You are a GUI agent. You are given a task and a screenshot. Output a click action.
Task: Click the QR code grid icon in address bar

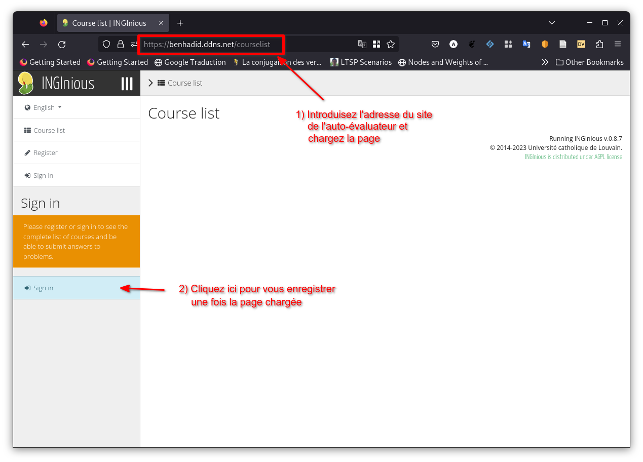click(x=376, y=44)
